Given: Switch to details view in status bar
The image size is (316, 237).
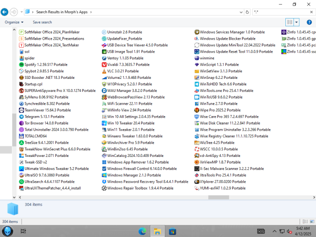Looking at the screenshot, I should point(305,221).
